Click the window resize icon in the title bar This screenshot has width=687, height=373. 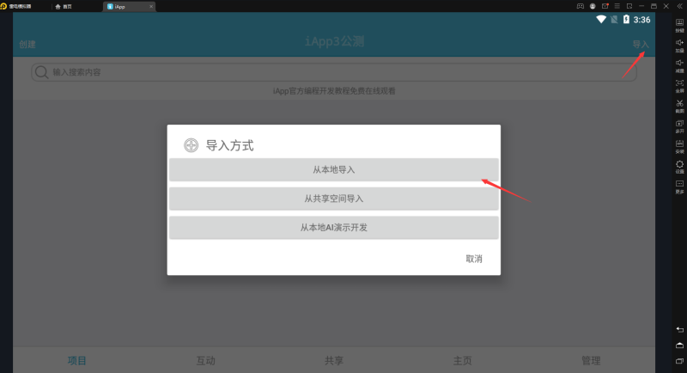tap(629, 6)
